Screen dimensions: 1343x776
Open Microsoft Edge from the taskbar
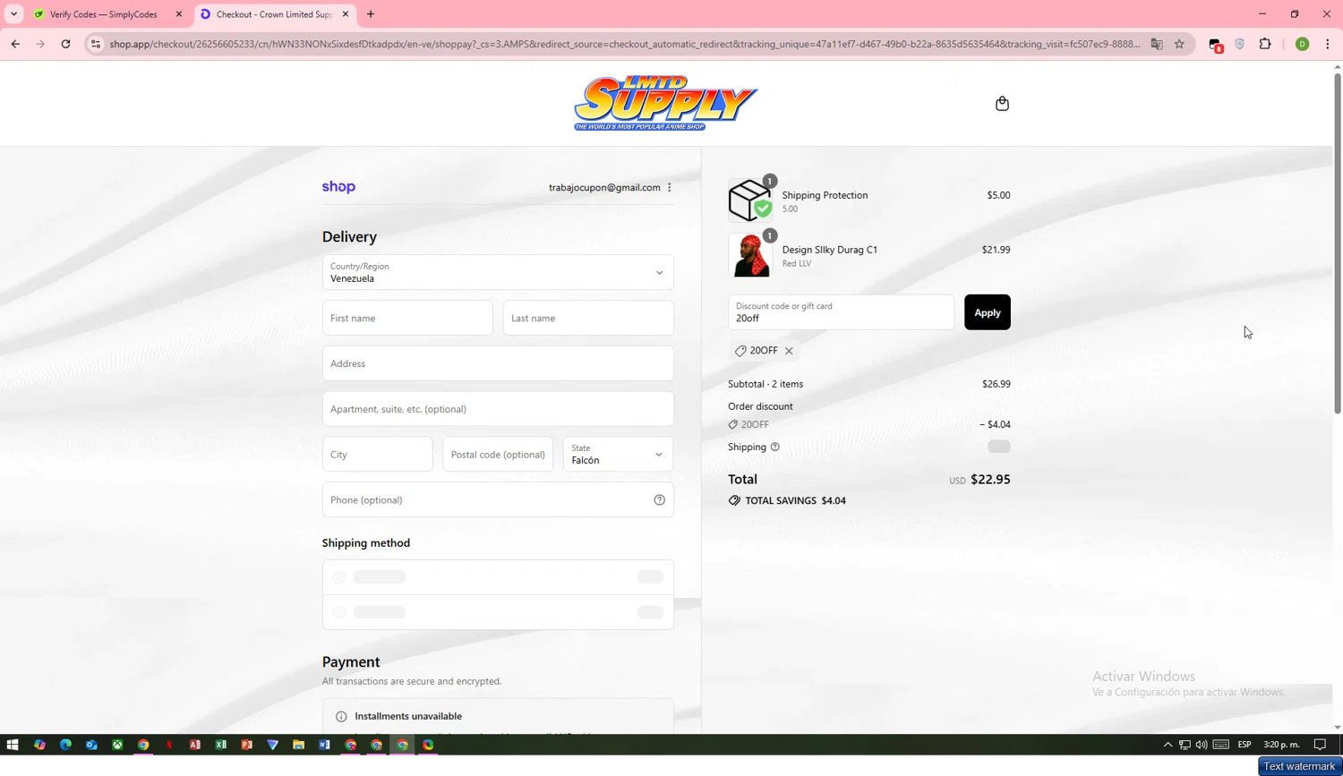pyautogui.click(x=65, y=745)
